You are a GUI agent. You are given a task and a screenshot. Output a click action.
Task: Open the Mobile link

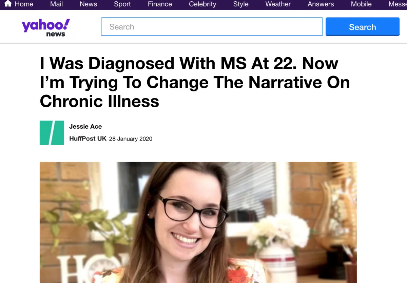pyautogui.click(x=361, y=4)
